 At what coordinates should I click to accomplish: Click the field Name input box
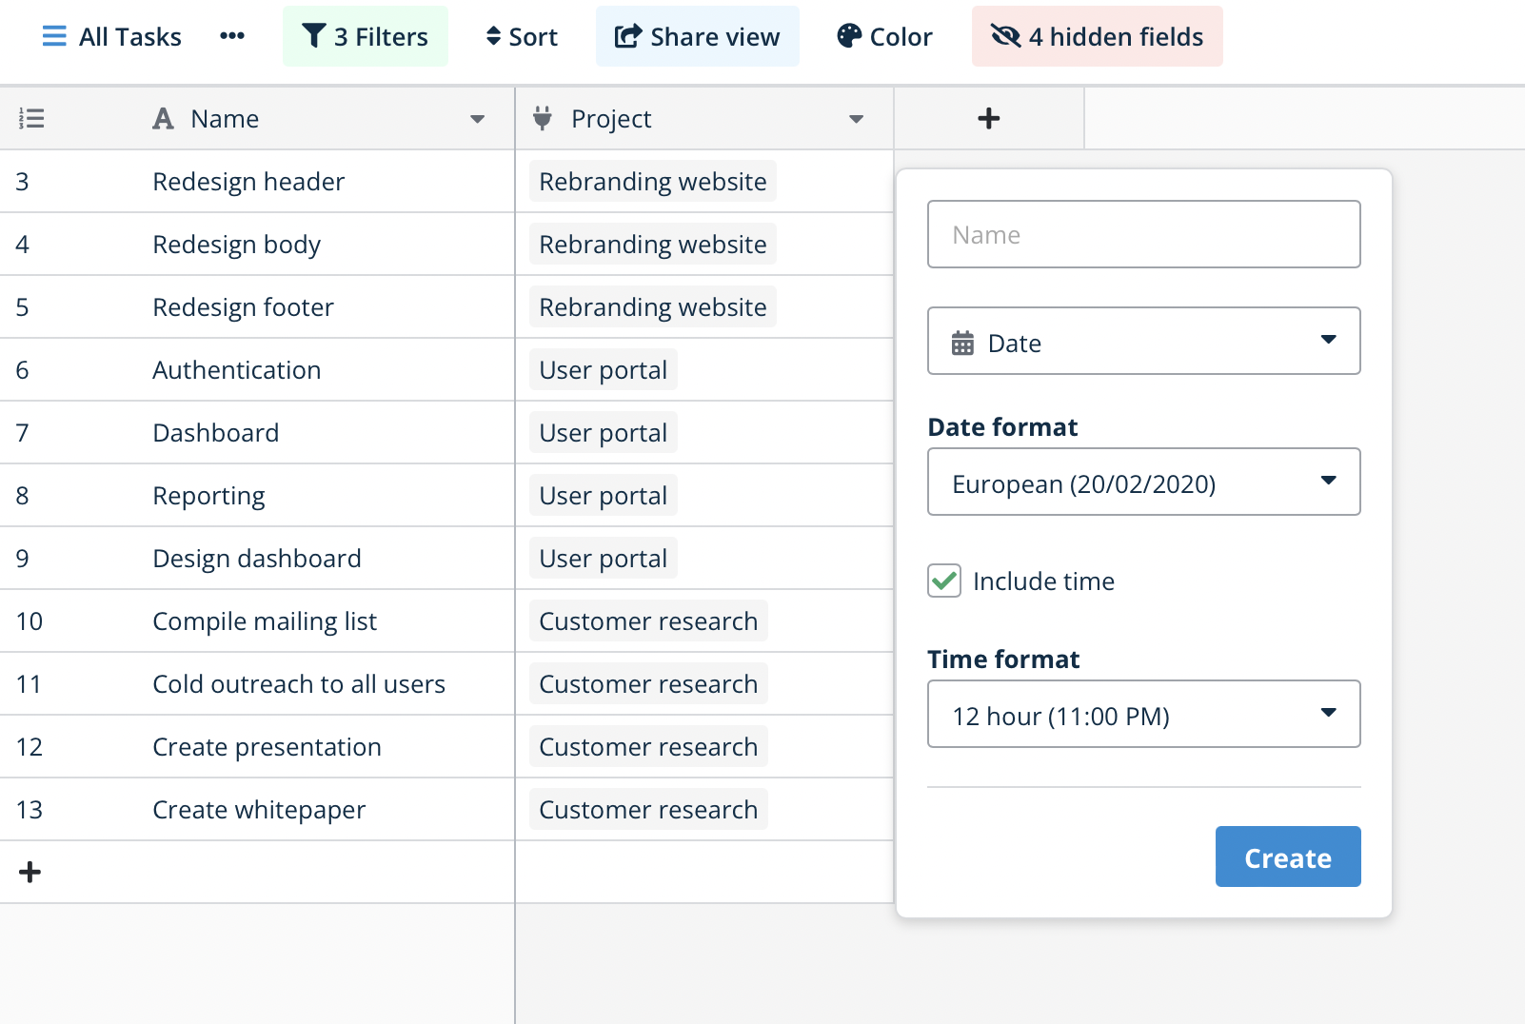click(x=1143, y=234)
